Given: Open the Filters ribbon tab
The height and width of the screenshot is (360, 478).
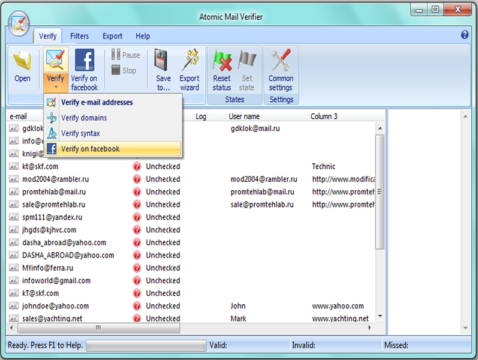Looking at the screenshot, I should (x=79, y=36).
